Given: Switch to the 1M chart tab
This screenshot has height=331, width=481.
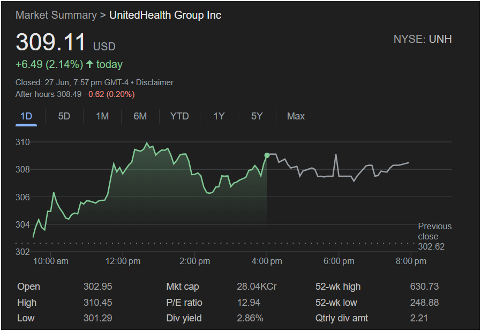Looking at the screenshot, I should click(x=102, y=116).
